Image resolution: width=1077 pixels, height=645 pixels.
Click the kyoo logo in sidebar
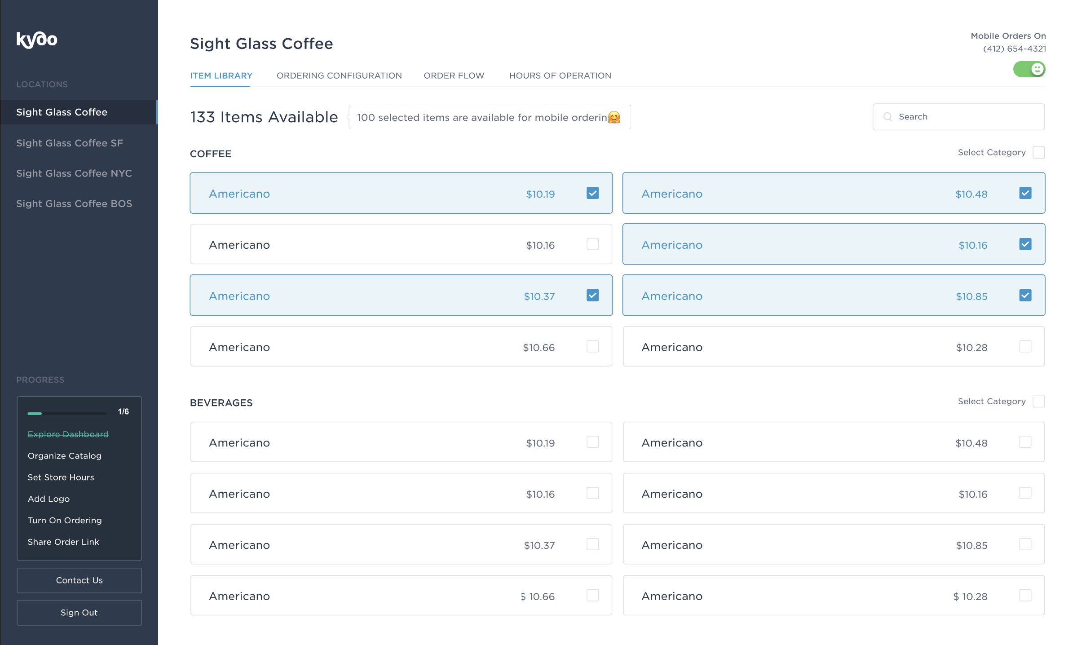[x=37, y=40]
